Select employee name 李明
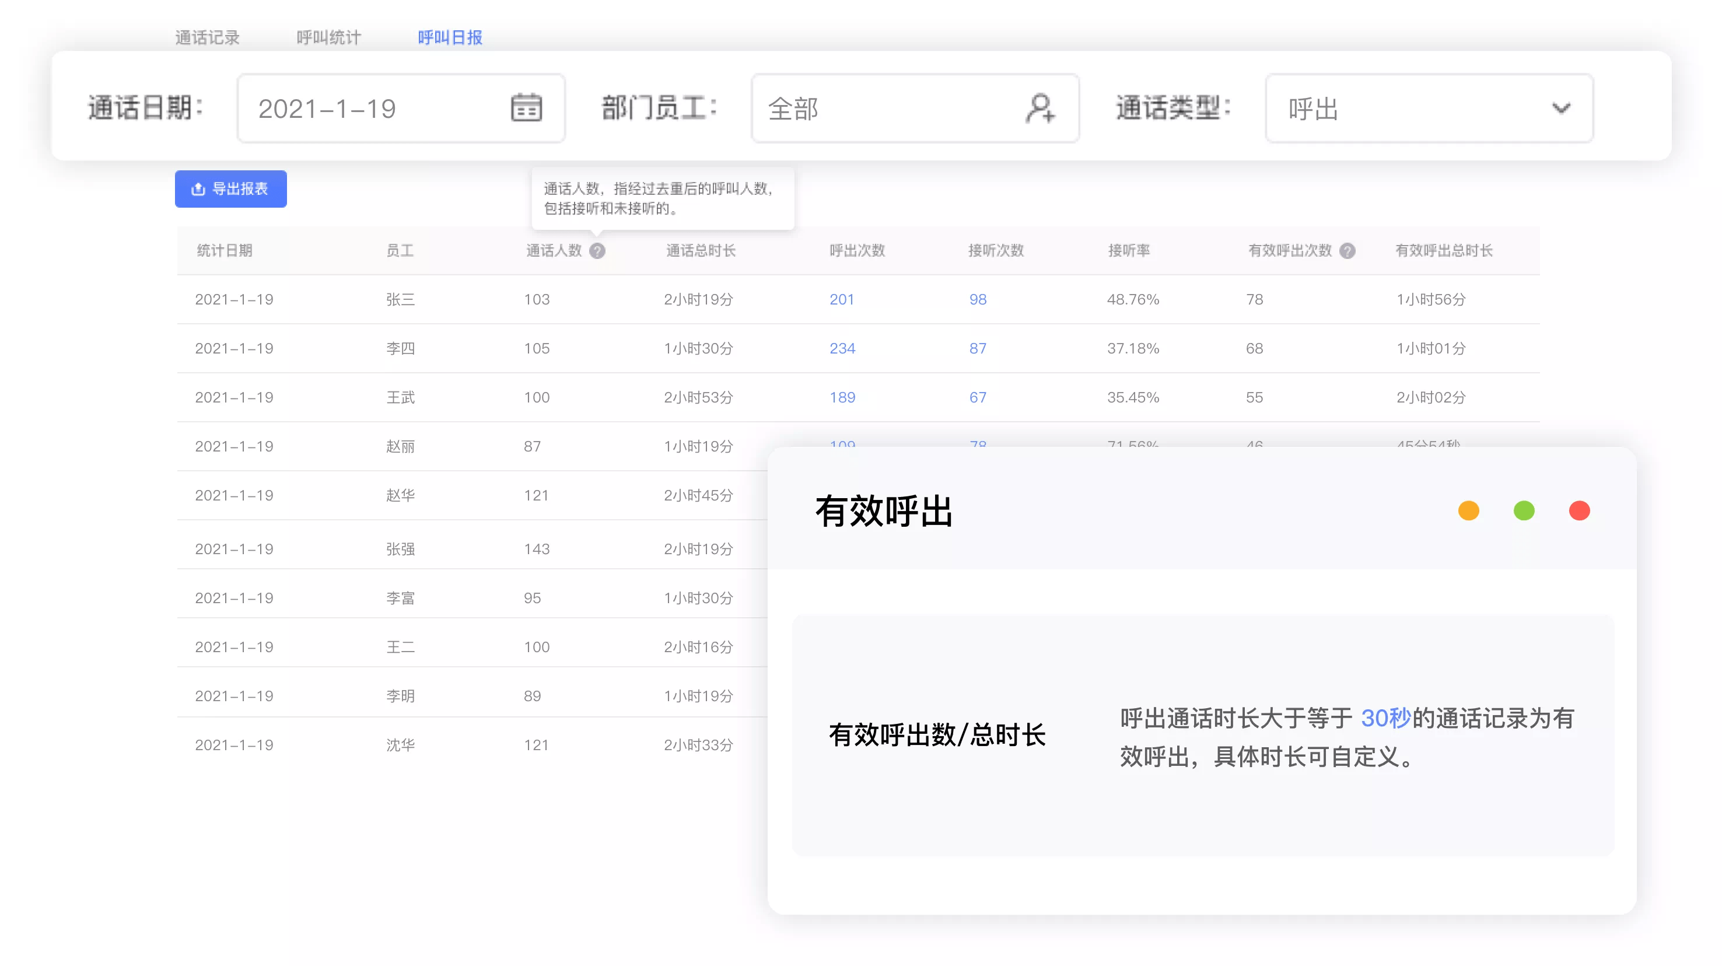1722x966 pixels. 400,696
